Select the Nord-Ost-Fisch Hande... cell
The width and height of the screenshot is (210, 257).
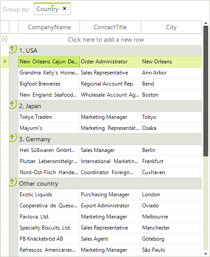49,172
